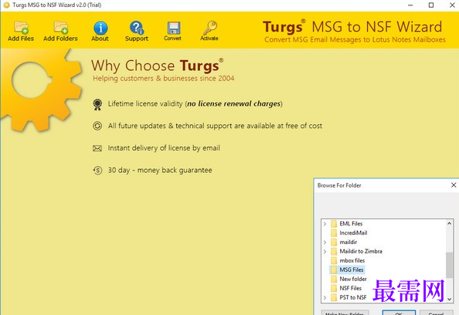
Task: Click the folder tree scroll-down arrow
Action: click(449, 299)
